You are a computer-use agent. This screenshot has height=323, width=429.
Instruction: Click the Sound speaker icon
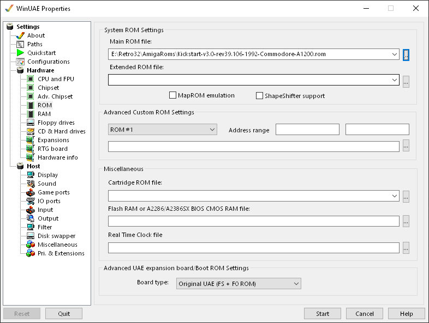[x=31, y=184]
